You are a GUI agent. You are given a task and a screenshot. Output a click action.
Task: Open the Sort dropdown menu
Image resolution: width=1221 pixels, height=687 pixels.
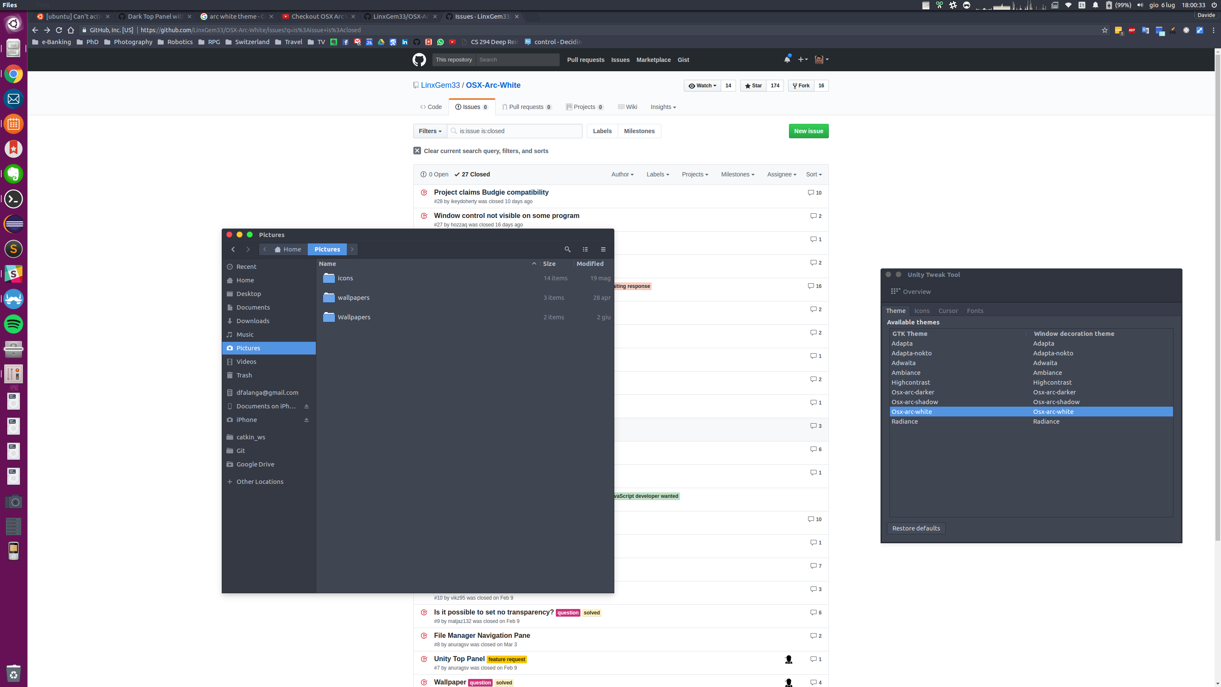814,174
